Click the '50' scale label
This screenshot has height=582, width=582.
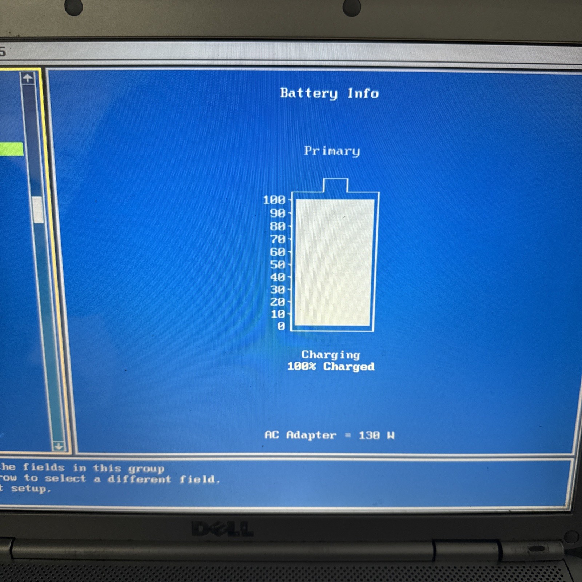(x=278, y=265)
